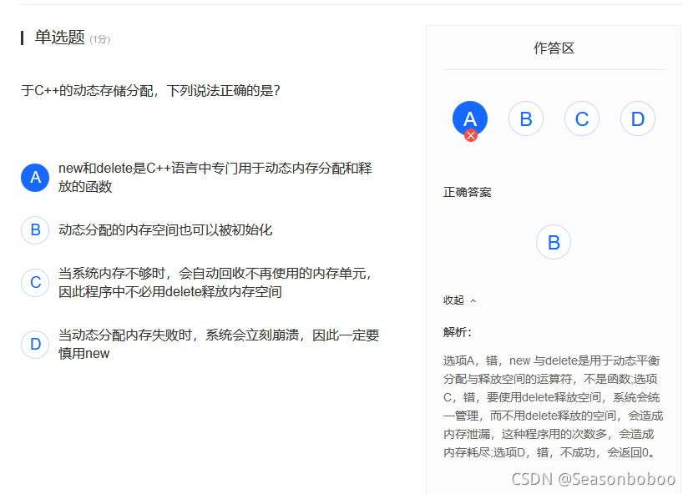The width and height of the screenshot is (688, 494).
Task: Click the option text starting with 当系统内存不够时
Action: [x=215, y=283]
